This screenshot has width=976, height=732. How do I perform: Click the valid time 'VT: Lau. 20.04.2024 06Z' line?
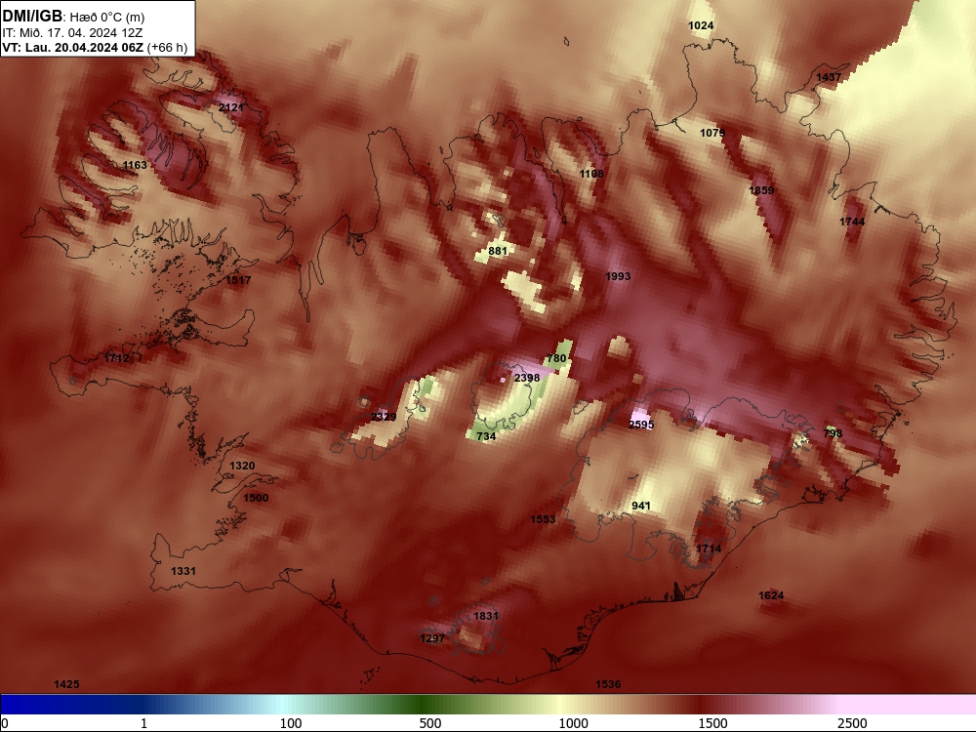73,47
